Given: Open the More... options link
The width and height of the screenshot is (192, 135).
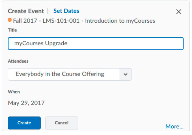Looking at the screenshot, I should point(174,127).
